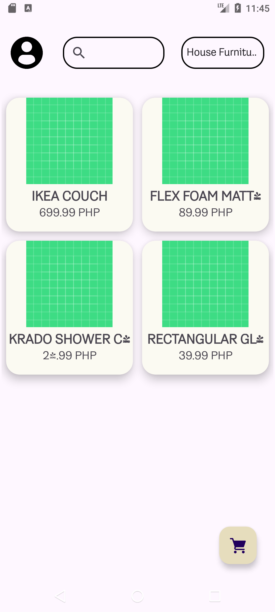Viewport: 275px width, 612px height.
Task: Open the recent apps square icon
Action: click(215, 596)
